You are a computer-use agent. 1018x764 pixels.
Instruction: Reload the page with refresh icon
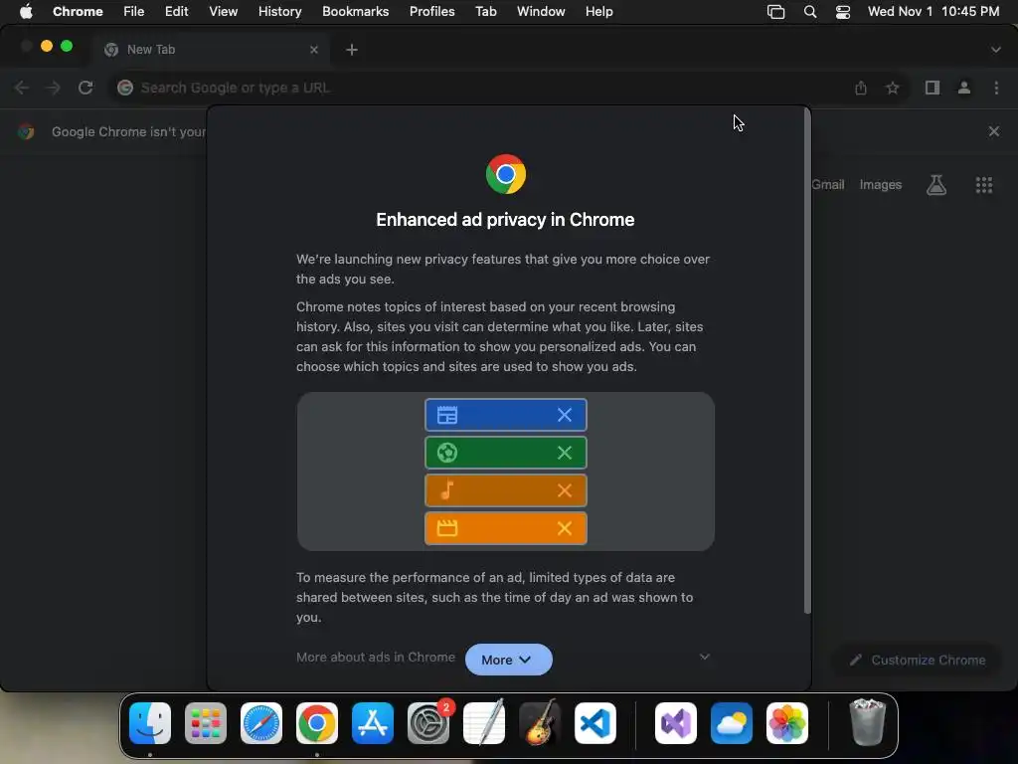coord(85,88)
